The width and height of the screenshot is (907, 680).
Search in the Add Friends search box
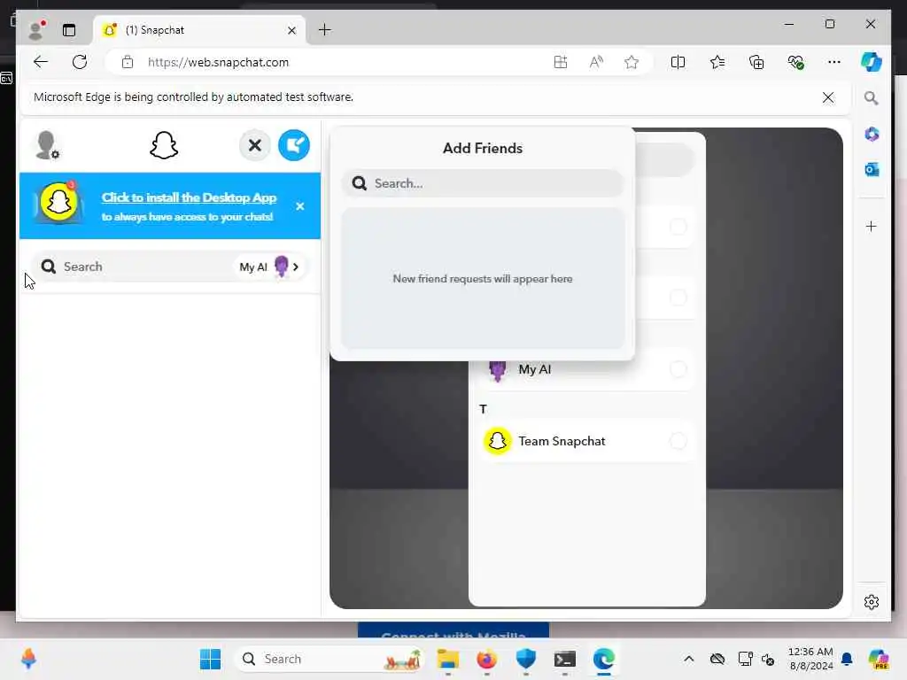[x=483, y=183]
